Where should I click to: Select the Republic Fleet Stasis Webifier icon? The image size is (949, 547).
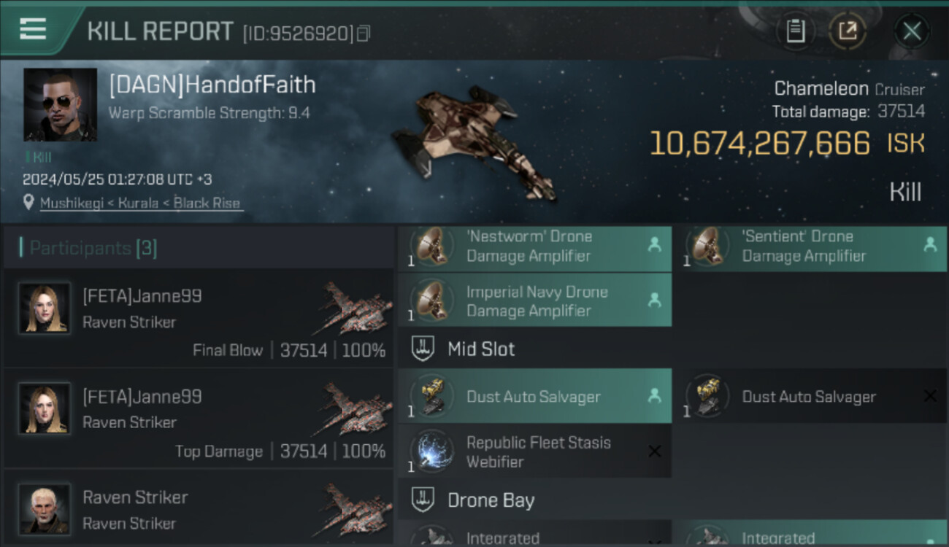click(431, 451)
